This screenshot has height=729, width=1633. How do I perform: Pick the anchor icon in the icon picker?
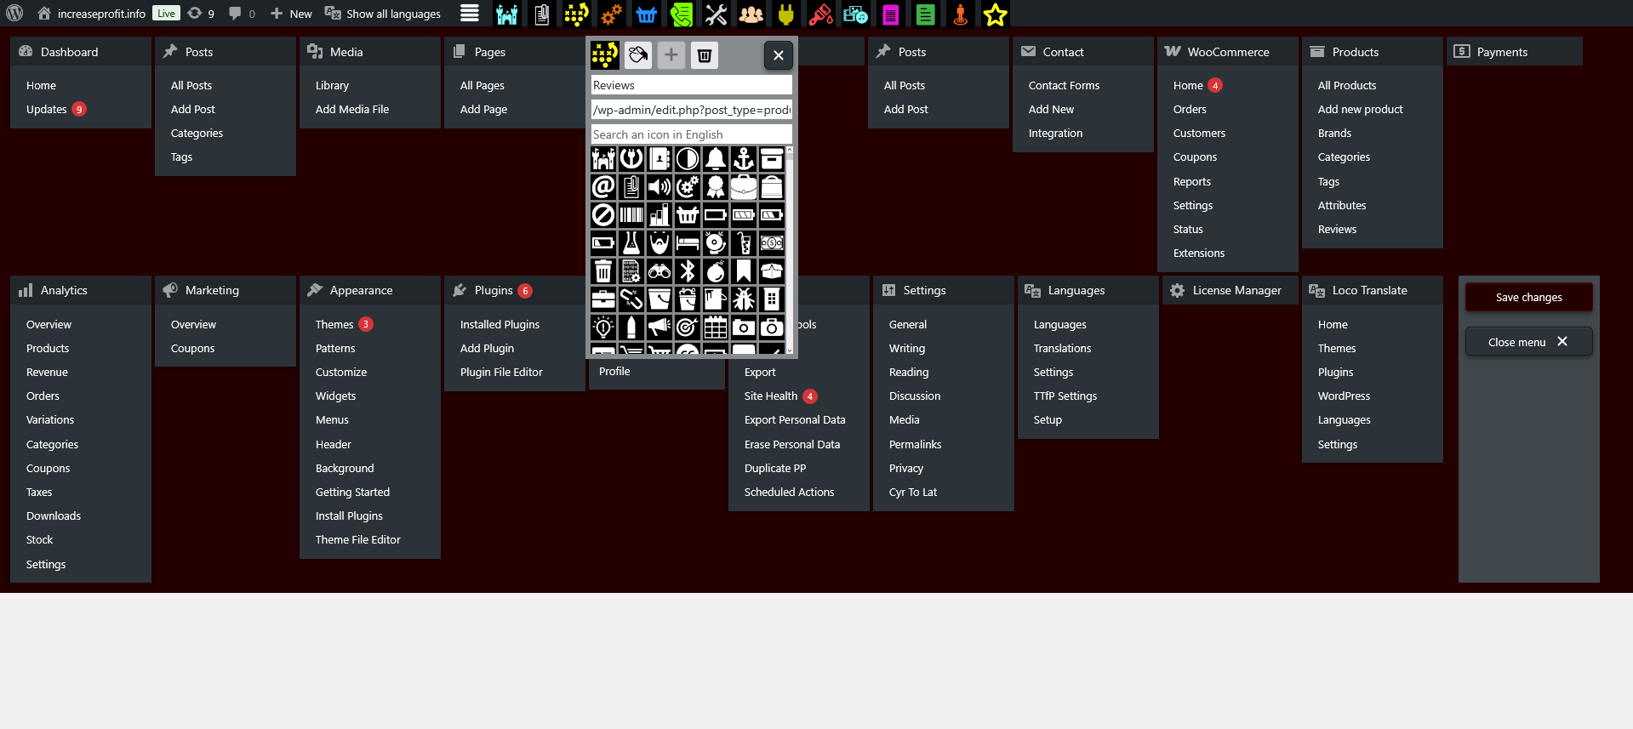coord(744,159)
